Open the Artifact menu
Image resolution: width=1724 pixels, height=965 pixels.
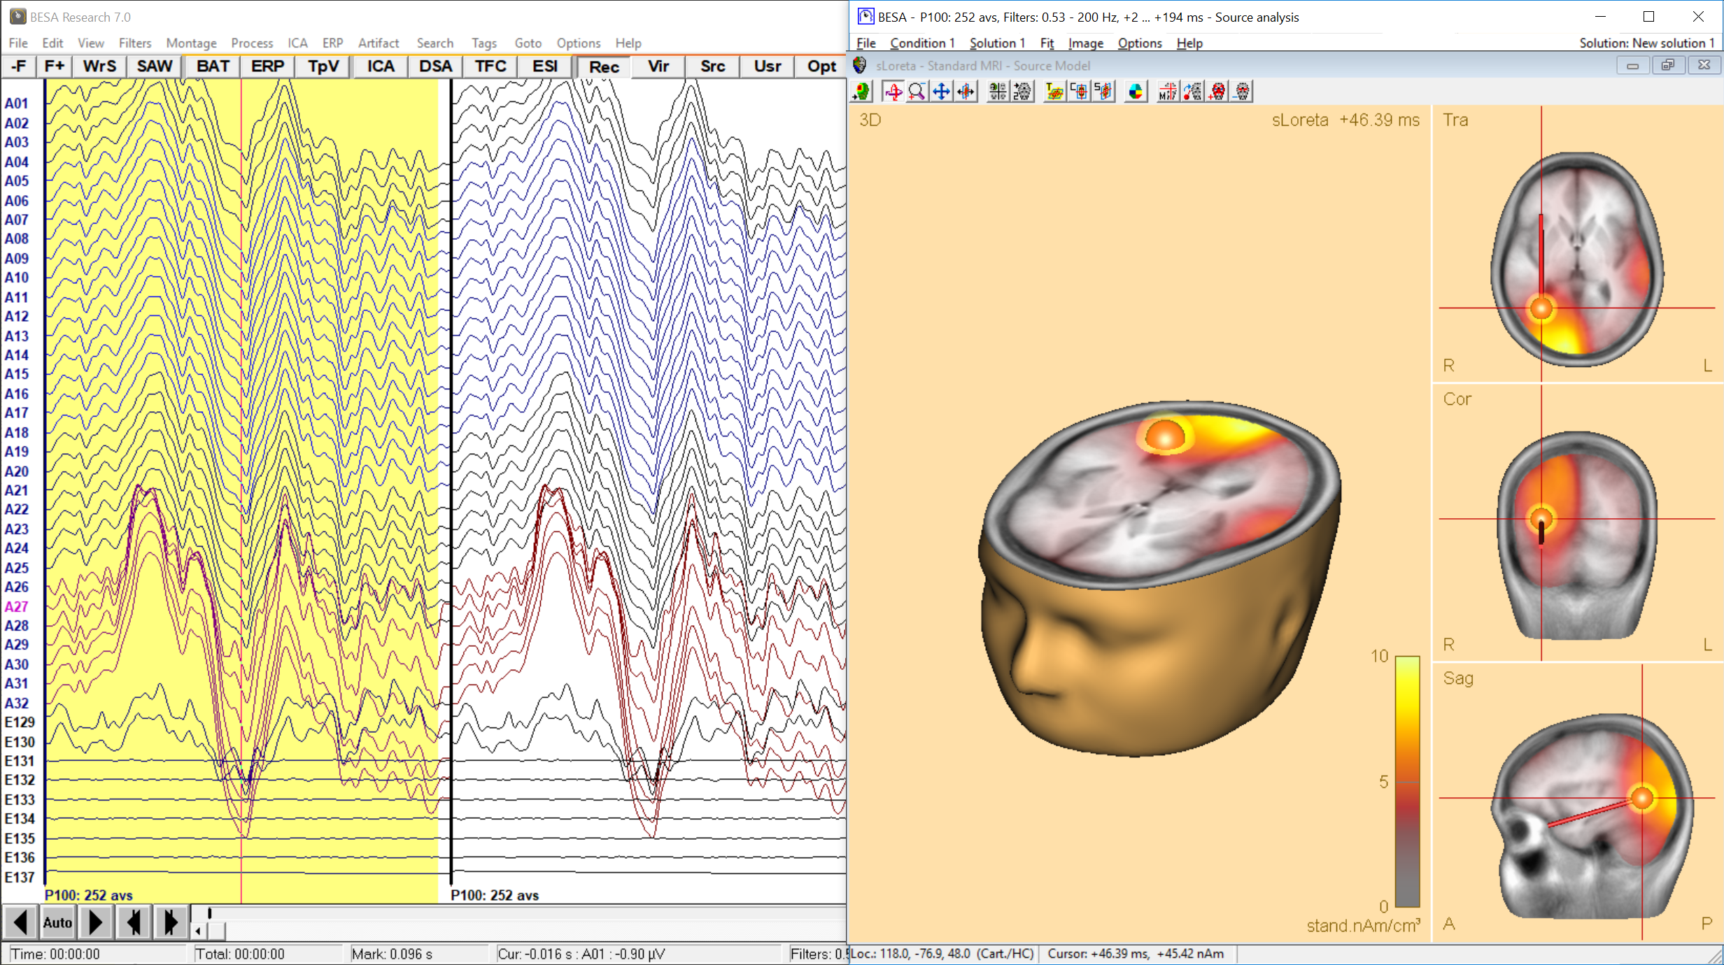click(x=379, y=43)
